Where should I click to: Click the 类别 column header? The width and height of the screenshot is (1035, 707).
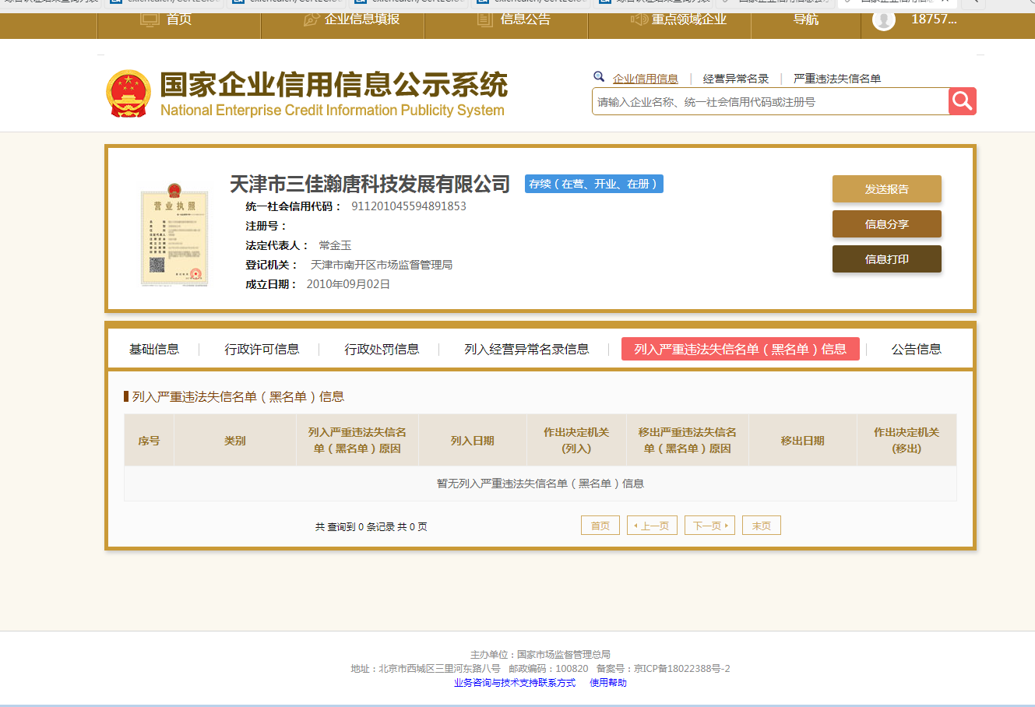235,441
